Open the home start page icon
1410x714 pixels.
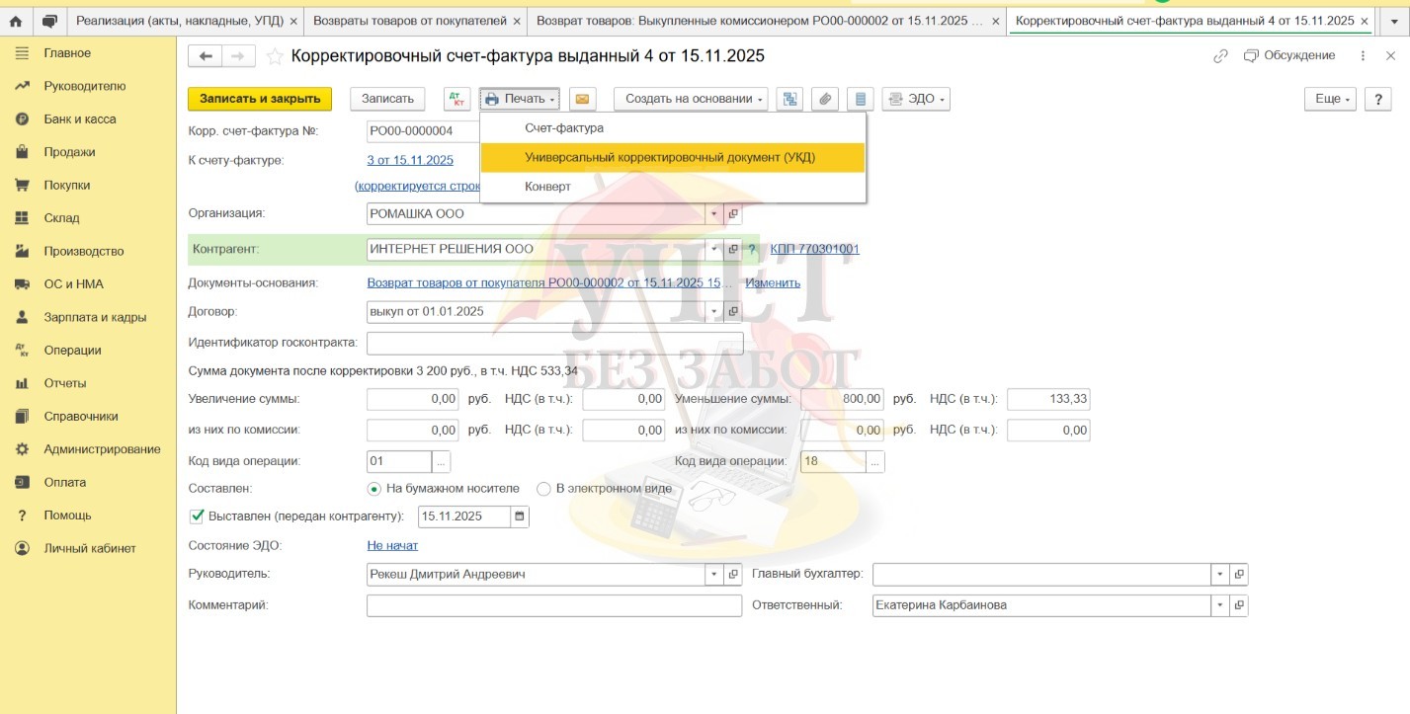(16, 20)
